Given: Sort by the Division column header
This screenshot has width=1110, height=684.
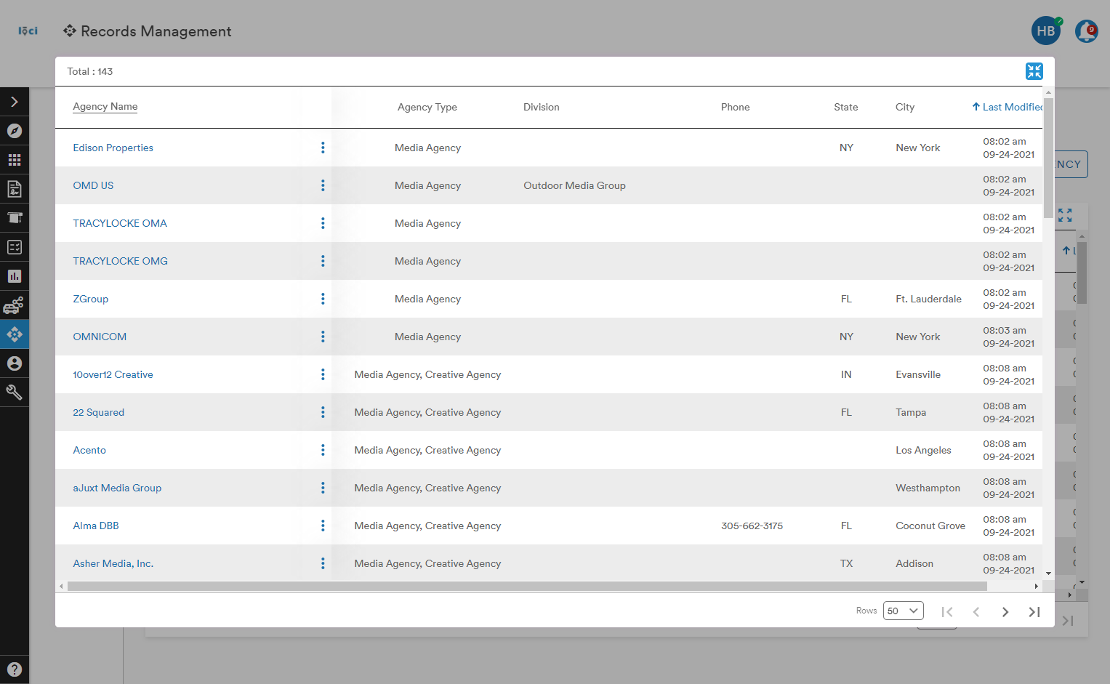Looking at the screenshot, I should (542, 107).
